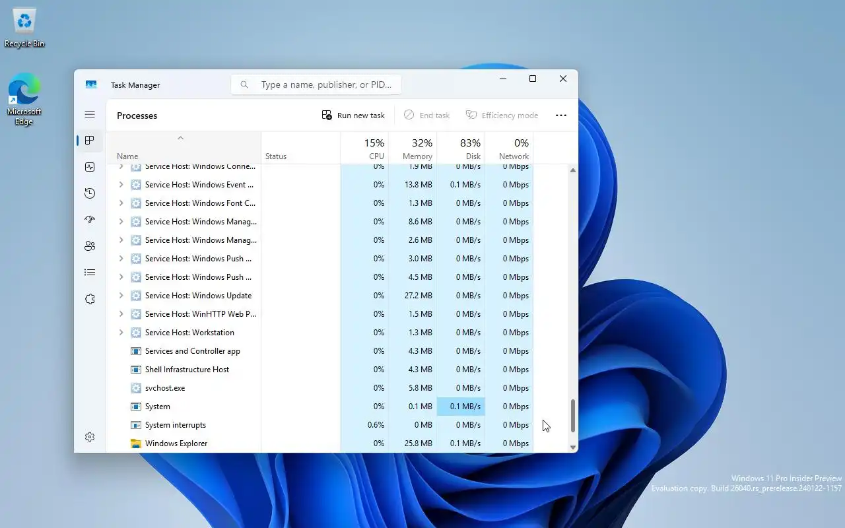845x528 pixels.
Task: Click the scrollbar up arrow
Action: 572,170
